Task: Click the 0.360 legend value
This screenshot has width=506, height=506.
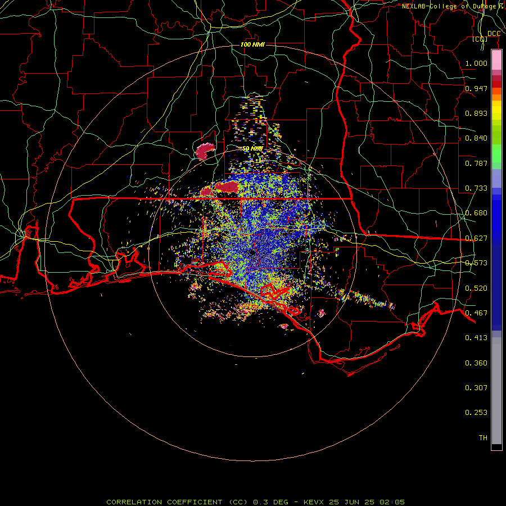Action: (x=476, y=363)
